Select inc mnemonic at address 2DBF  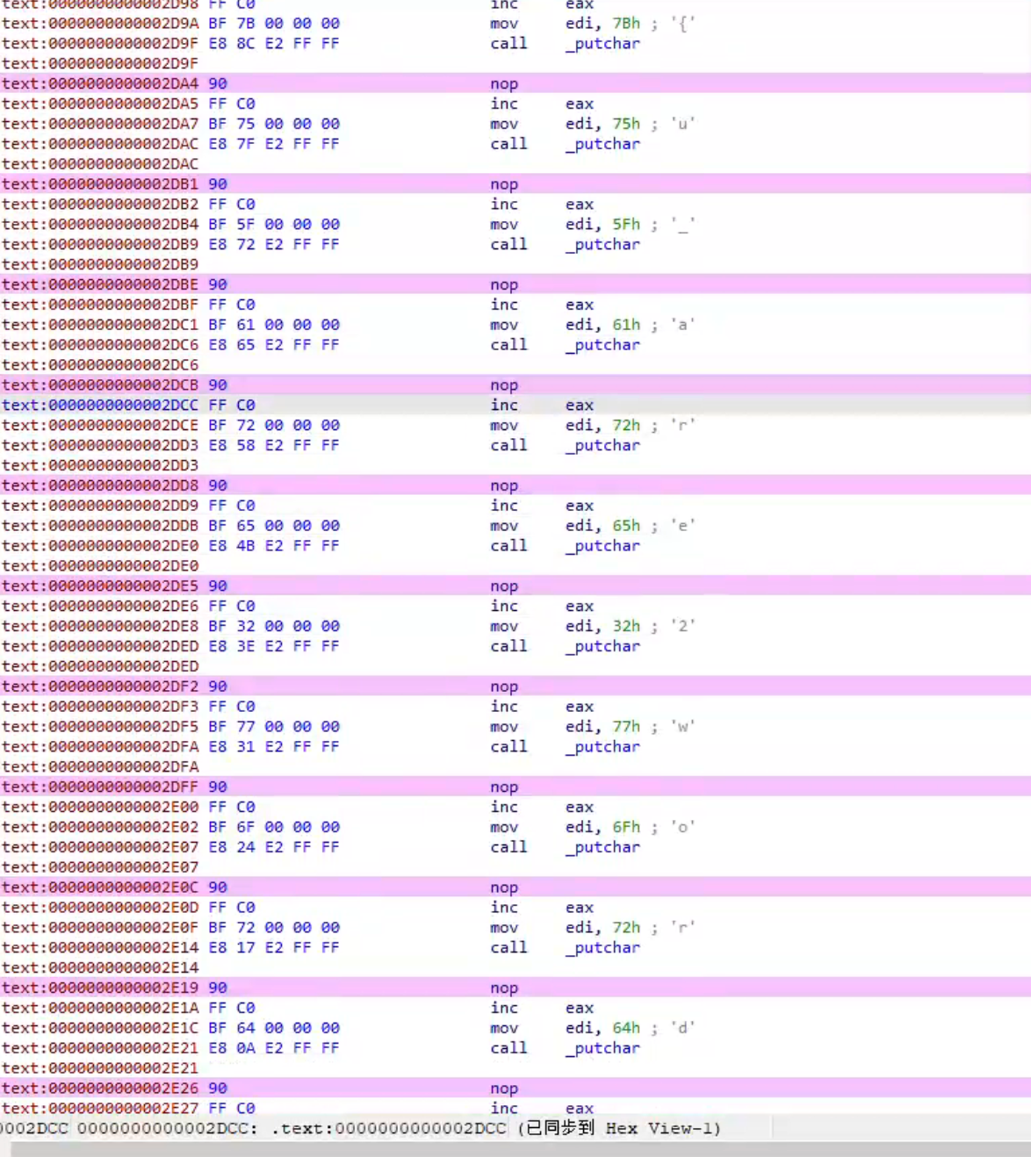(504, 305)
